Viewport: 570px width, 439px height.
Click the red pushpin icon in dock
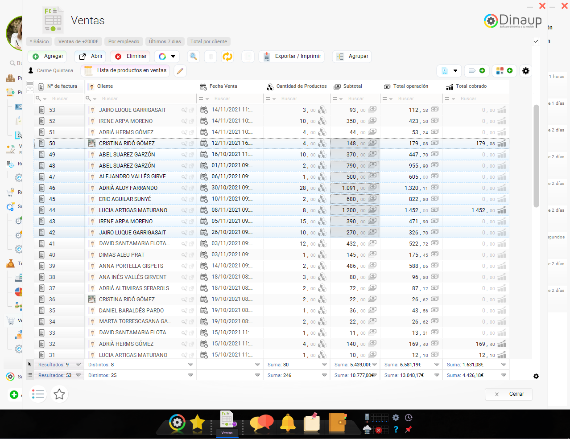[x=408, y=429]
